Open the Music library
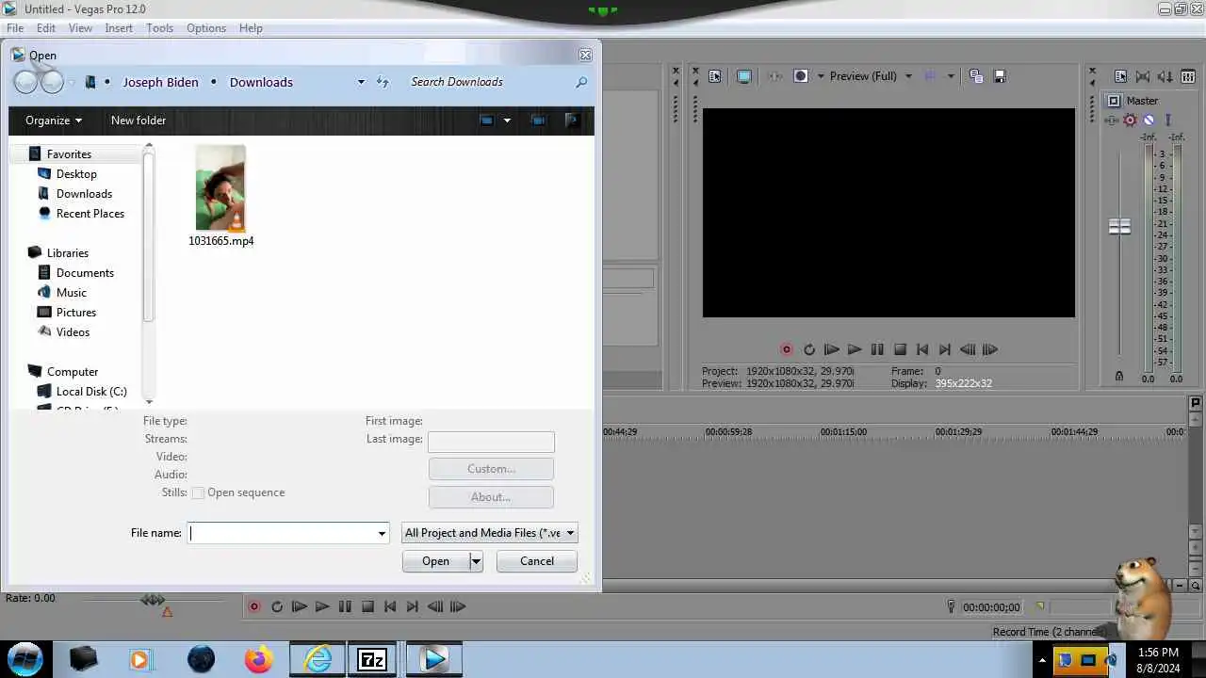The width and height of the screenshot is (1206, 678). 71,293
